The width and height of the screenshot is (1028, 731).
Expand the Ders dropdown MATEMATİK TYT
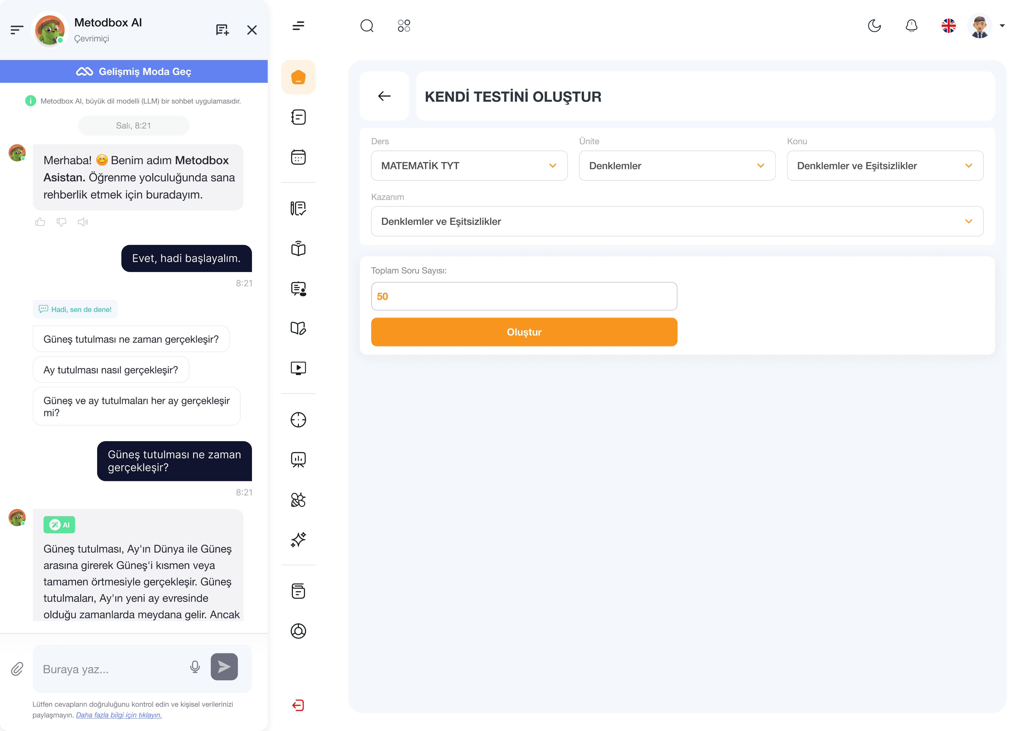tap(469, 166)
